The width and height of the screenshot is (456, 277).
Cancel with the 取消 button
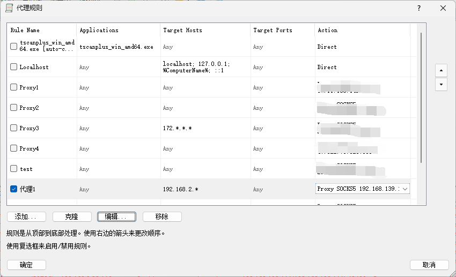point(429,265)
